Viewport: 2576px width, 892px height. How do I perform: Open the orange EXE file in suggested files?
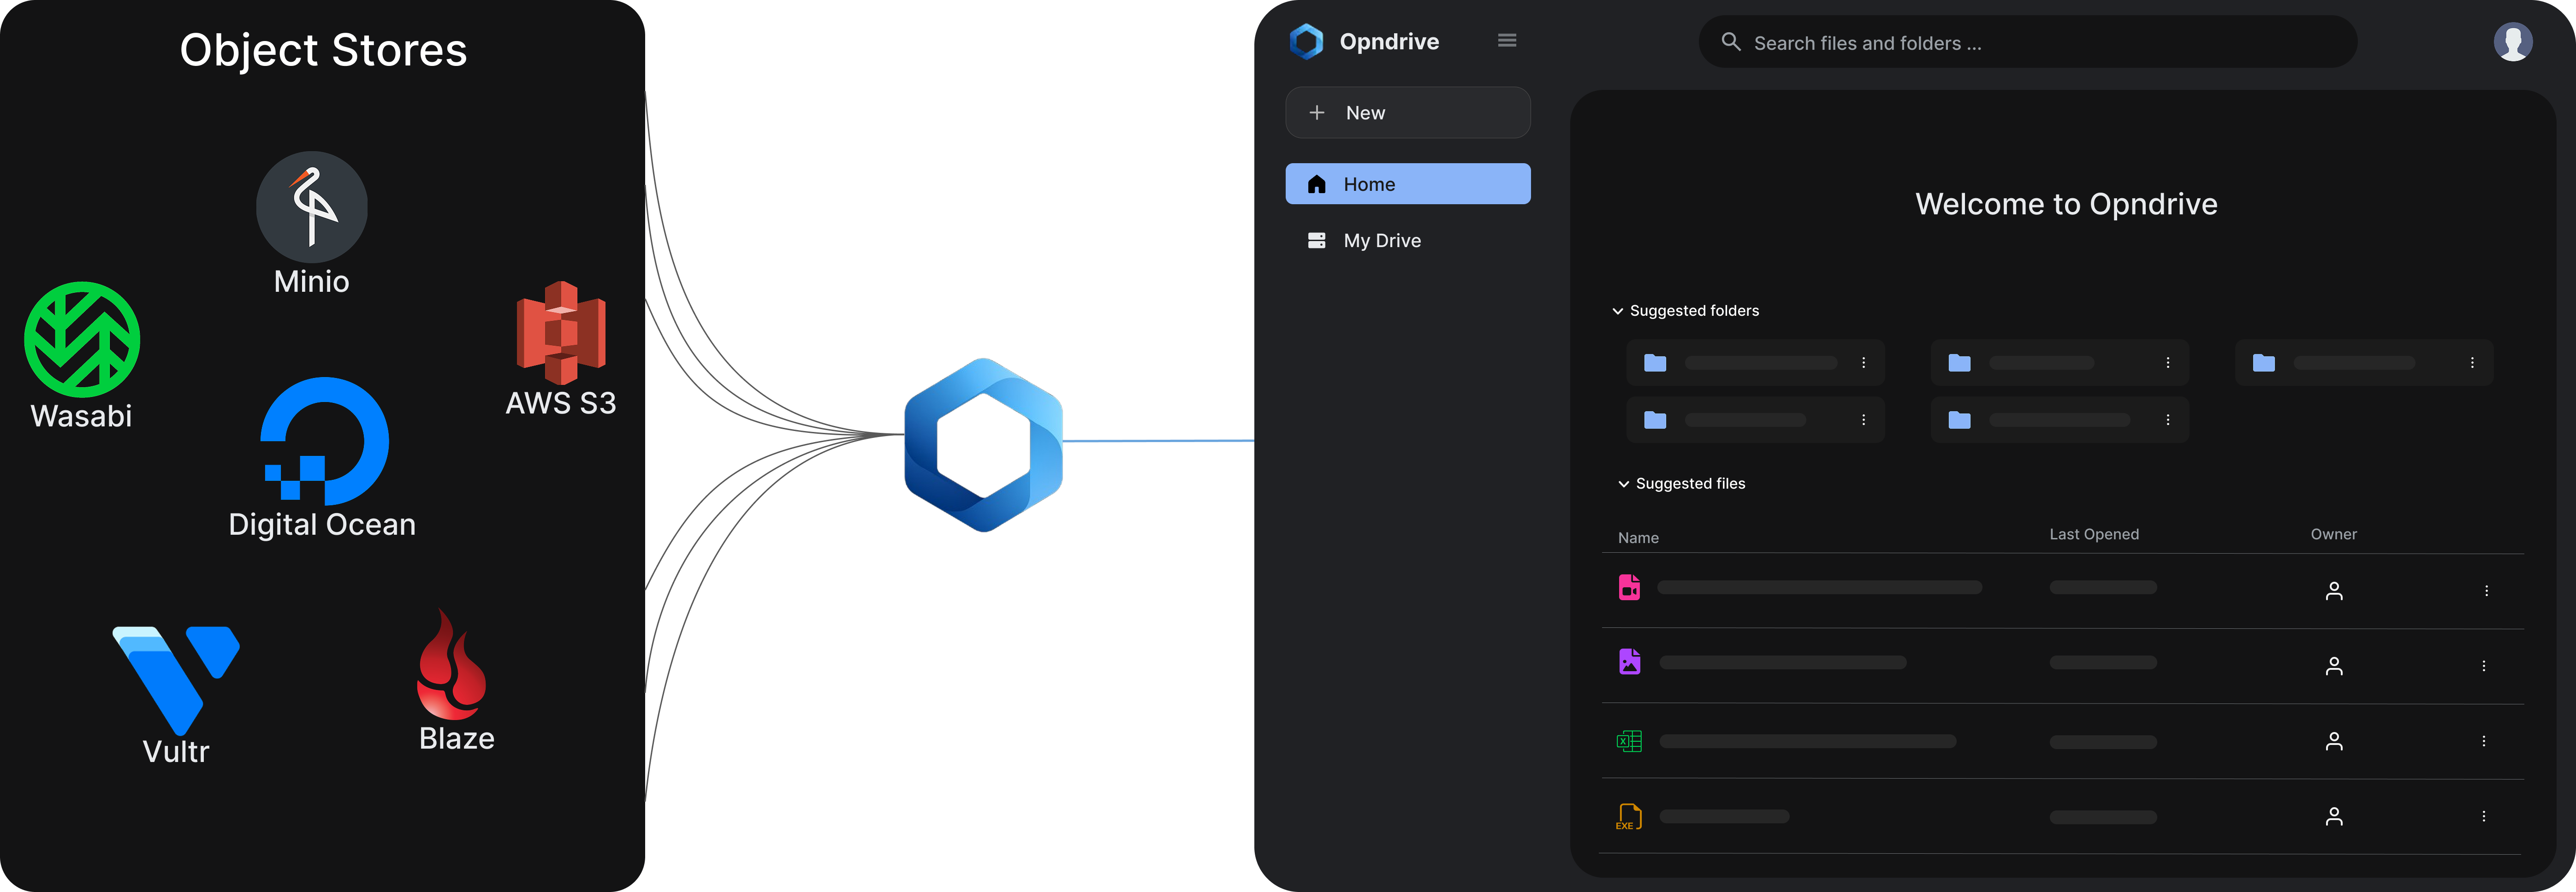point(1629,817)
